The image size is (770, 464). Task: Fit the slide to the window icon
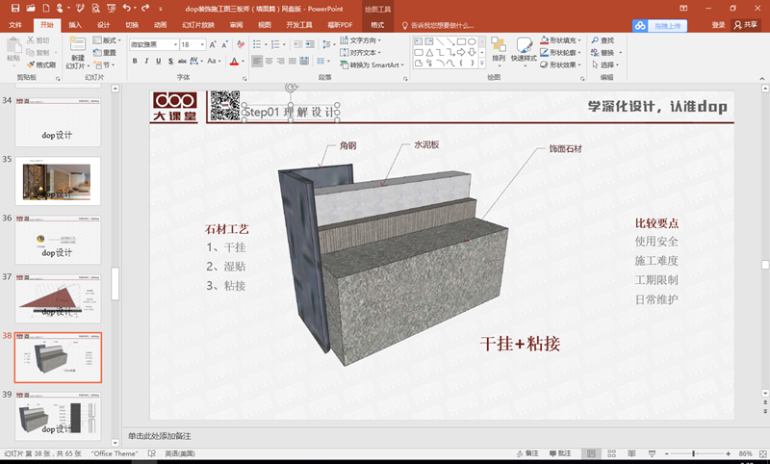click(x=762, y=453)
